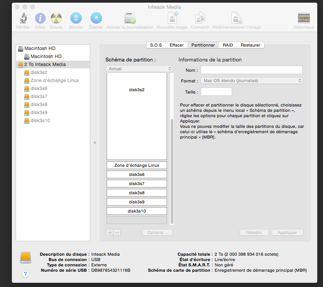Screen dimensions: 323x287
Task: Select disk3s8 in the sidebar
Action: pyautogui.click(x=53, y=105)
